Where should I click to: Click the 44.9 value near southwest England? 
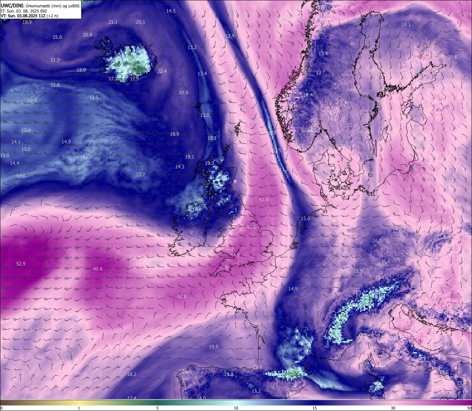click(x=235, y=255)
